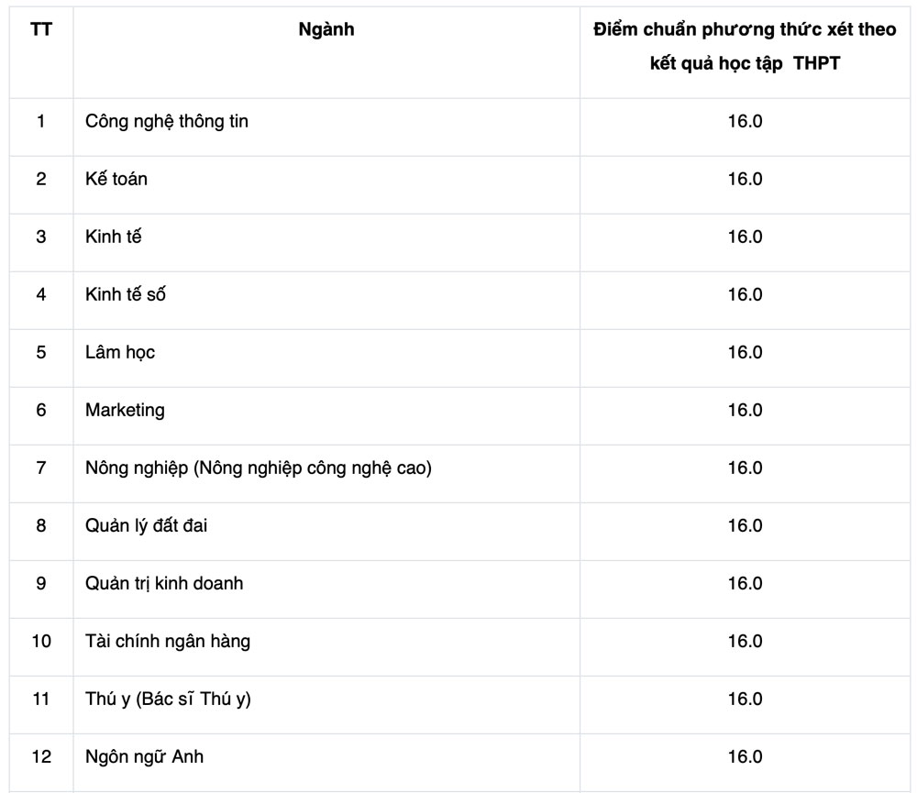Screen dimensions: 917x793
Task: Select row number 10 in TT column
Action: coord(41,641)
